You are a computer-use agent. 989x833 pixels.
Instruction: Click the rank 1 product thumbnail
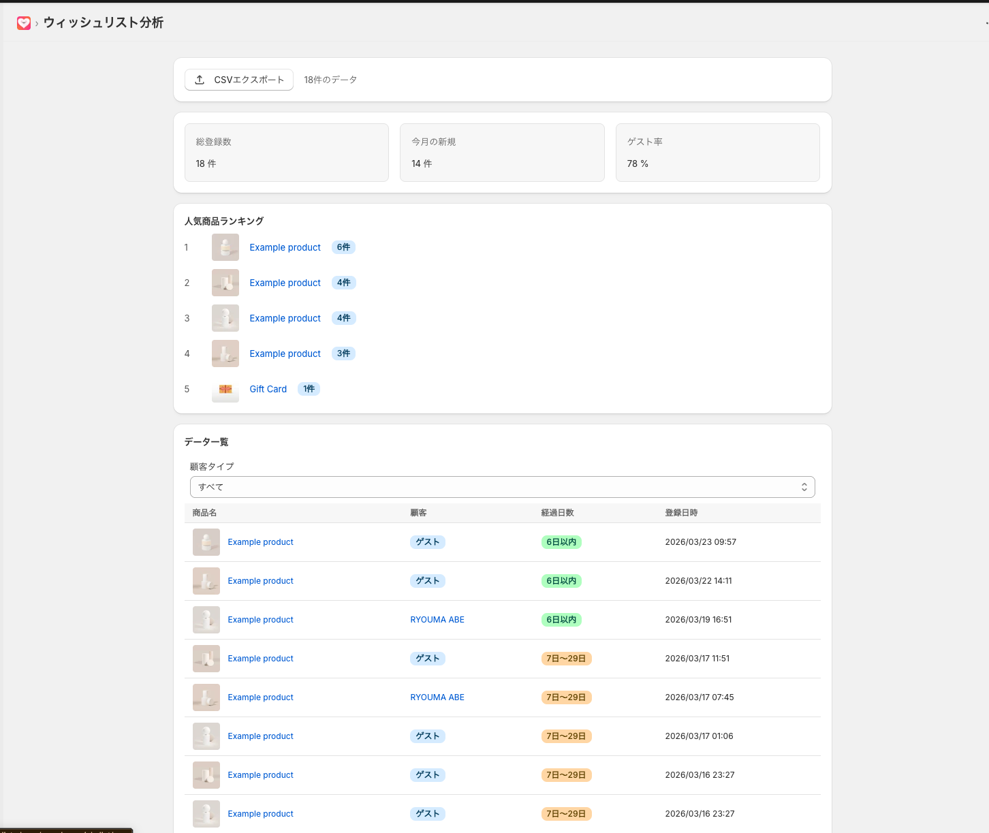pos(225,247)
